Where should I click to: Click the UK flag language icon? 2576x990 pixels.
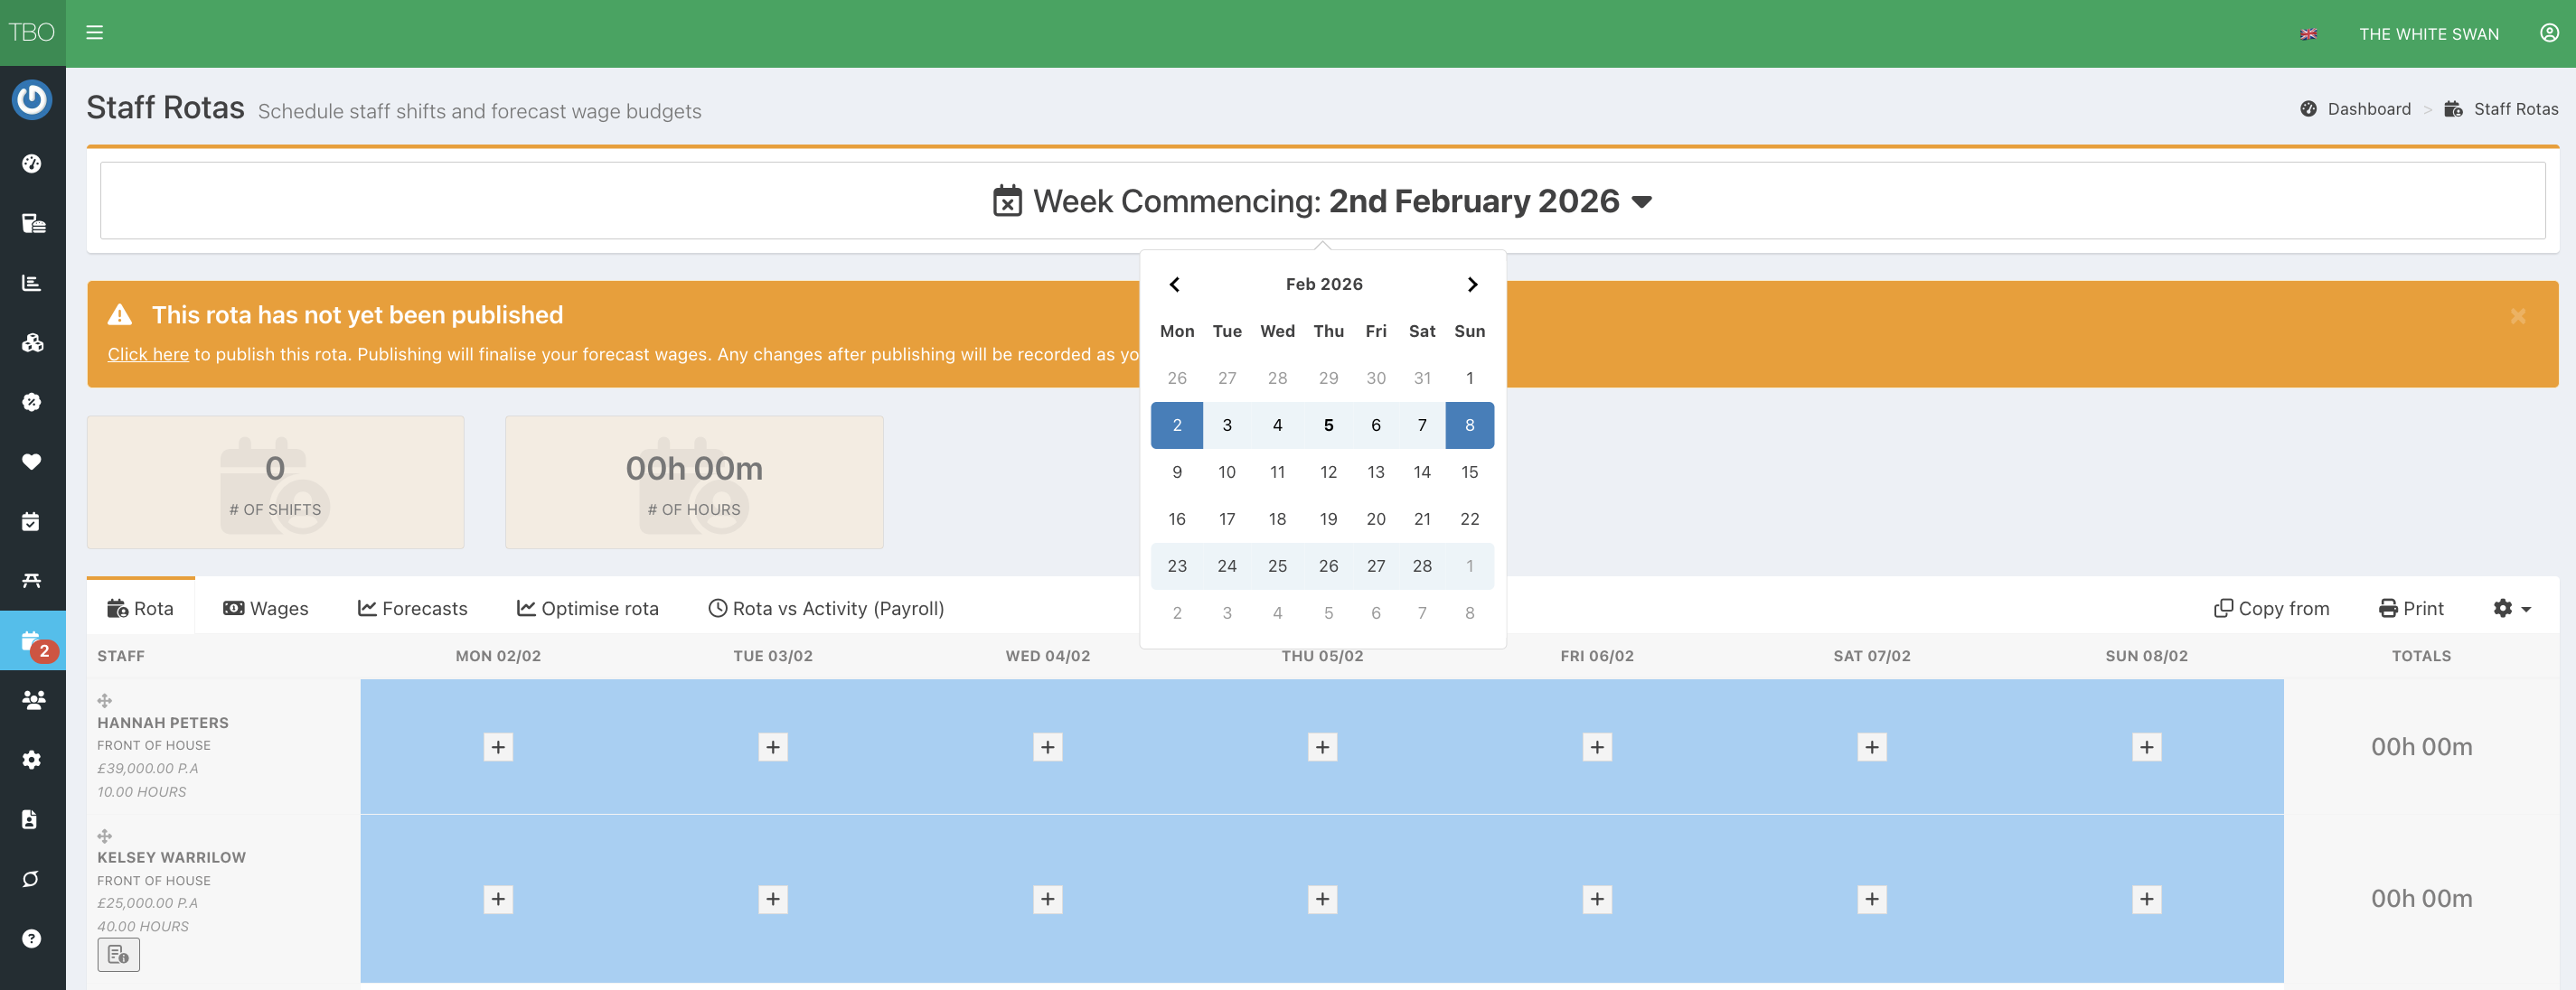click(x=2308, y=34)
